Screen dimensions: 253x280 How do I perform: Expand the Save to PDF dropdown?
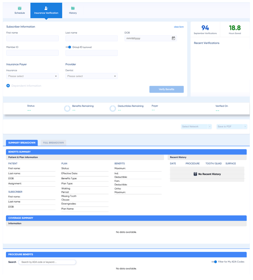(x=231, y=127)
